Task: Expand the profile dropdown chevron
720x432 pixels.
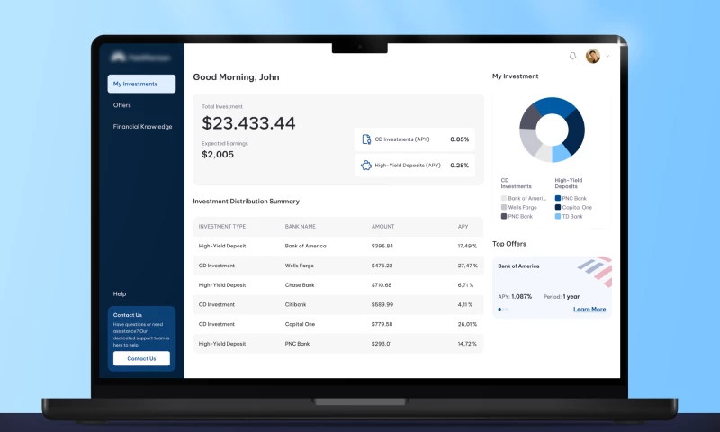Action: 607,56
